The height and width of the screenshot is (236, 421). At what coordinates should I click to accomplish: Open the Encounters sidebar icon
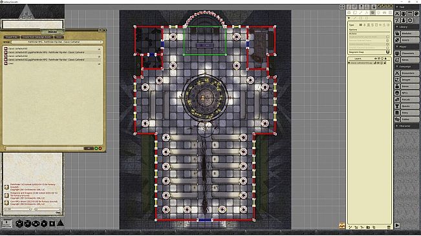(x=397, y=73)
